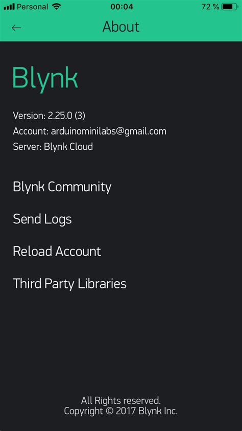Tap the All Rights reserved text
242x431 pixels.
pyautogui.click(x=121, y=400)
